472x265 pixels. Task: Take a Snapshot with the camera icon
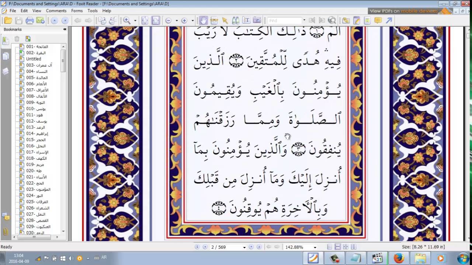(257, 21)
